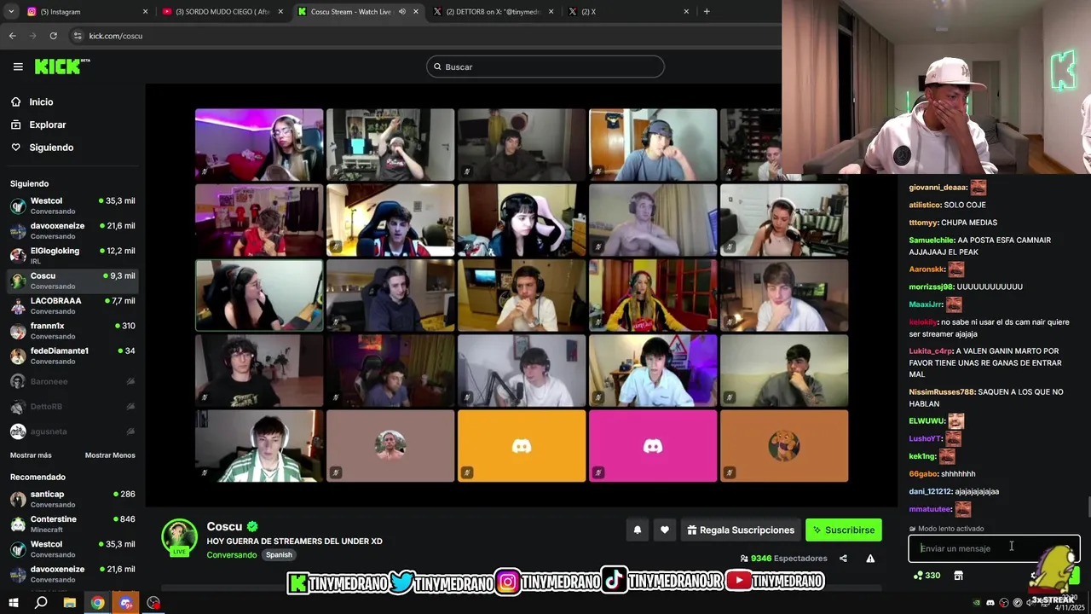Open davooxeneize channel in Siguiendo list
The height and width of the screenshot is (614, 1091).
(x=72, y=230)
